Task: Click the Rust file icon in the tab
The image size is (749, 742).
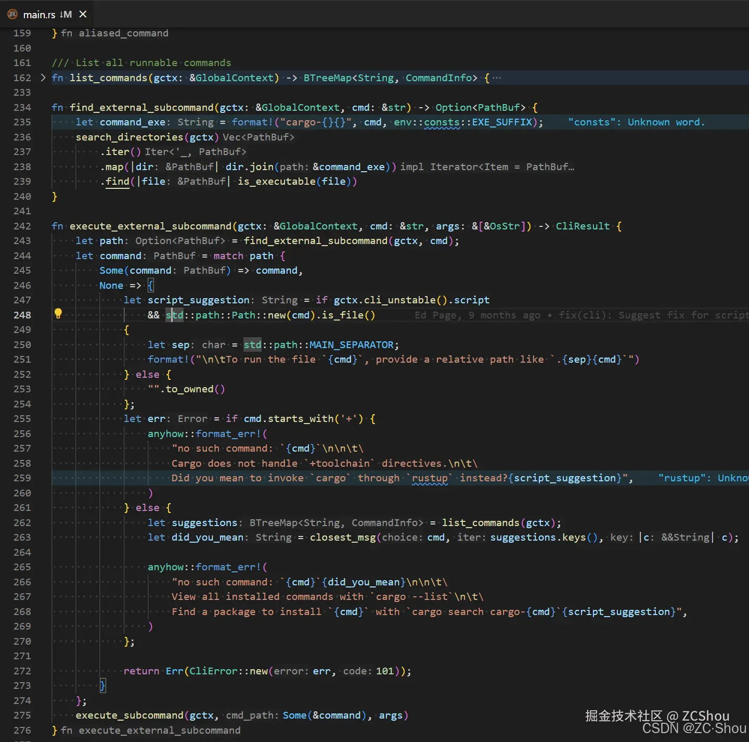Action: 12,14
